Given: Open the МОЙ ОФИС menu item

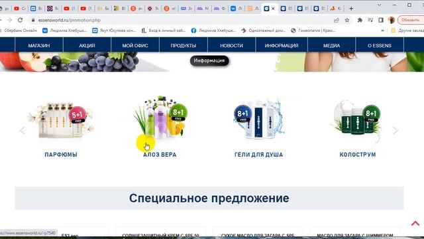Looking at the screenshot, I should 135,46.
